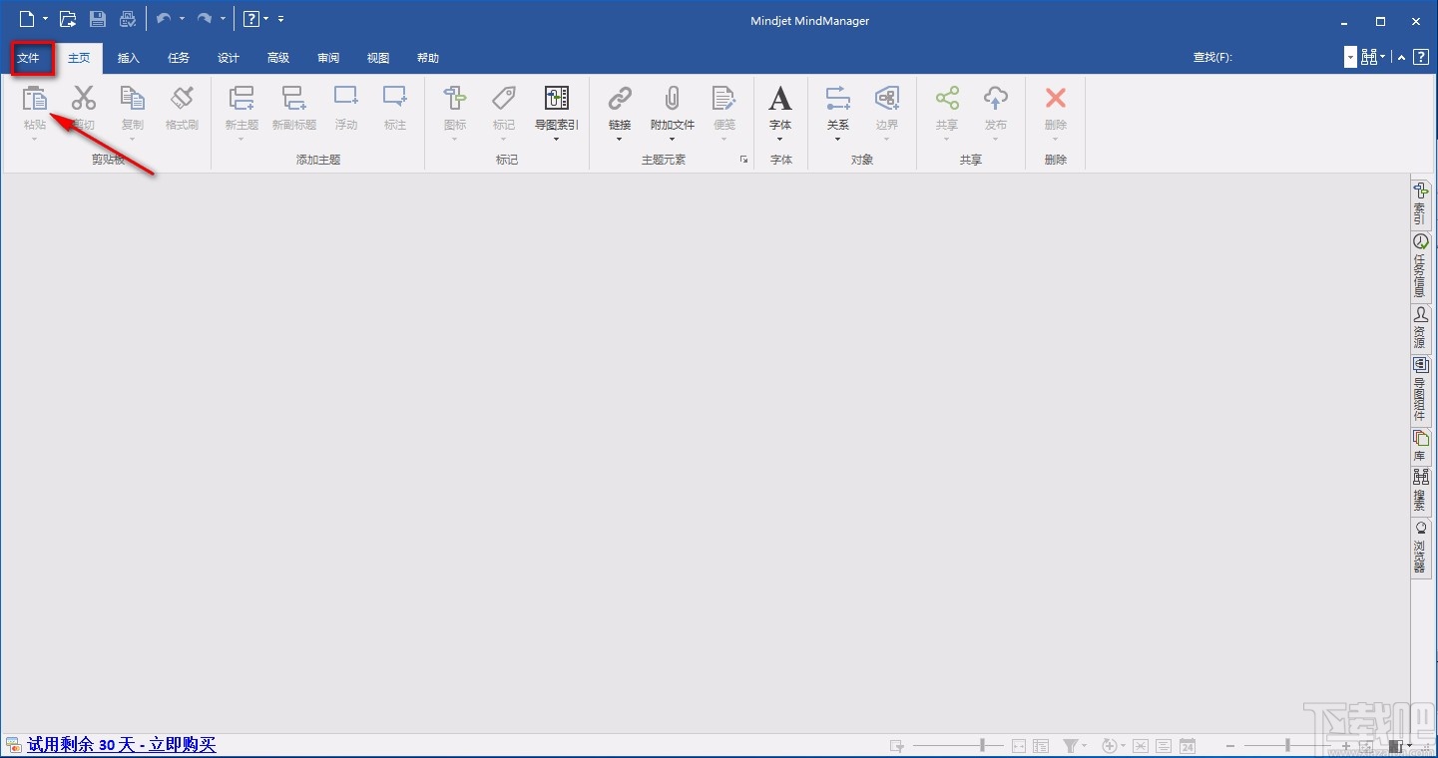Image resolution: width=1438 pixels, height=758 pixels.
Task: Click the calendar 24 icon in status bar
Action: (1188, 745)
